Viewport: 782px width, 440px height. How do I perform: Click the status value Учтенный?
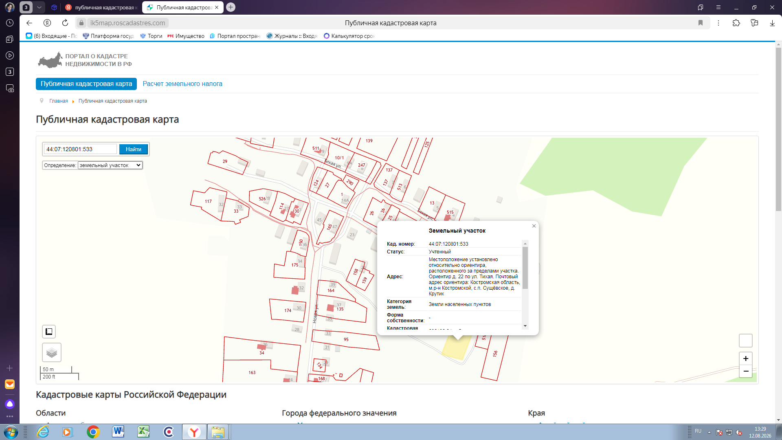tap(440, 252)
